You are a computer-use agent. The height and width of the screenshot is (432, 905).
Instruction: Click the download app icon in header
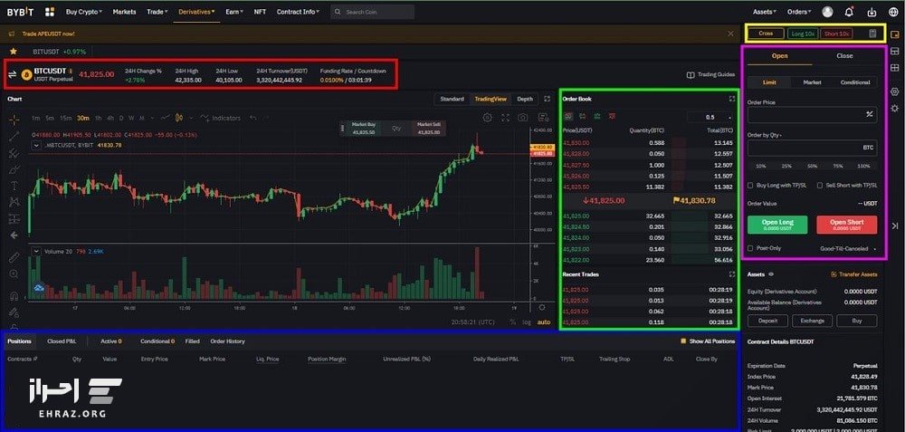click(872, 12)
